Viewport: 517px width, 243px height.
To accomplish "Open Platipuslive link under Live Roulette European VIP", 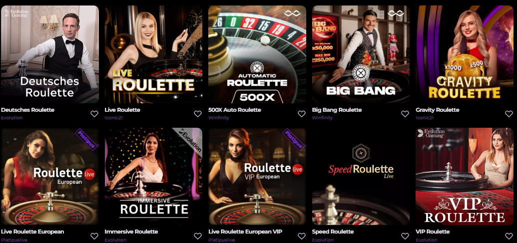I will (x=221, y=240).
